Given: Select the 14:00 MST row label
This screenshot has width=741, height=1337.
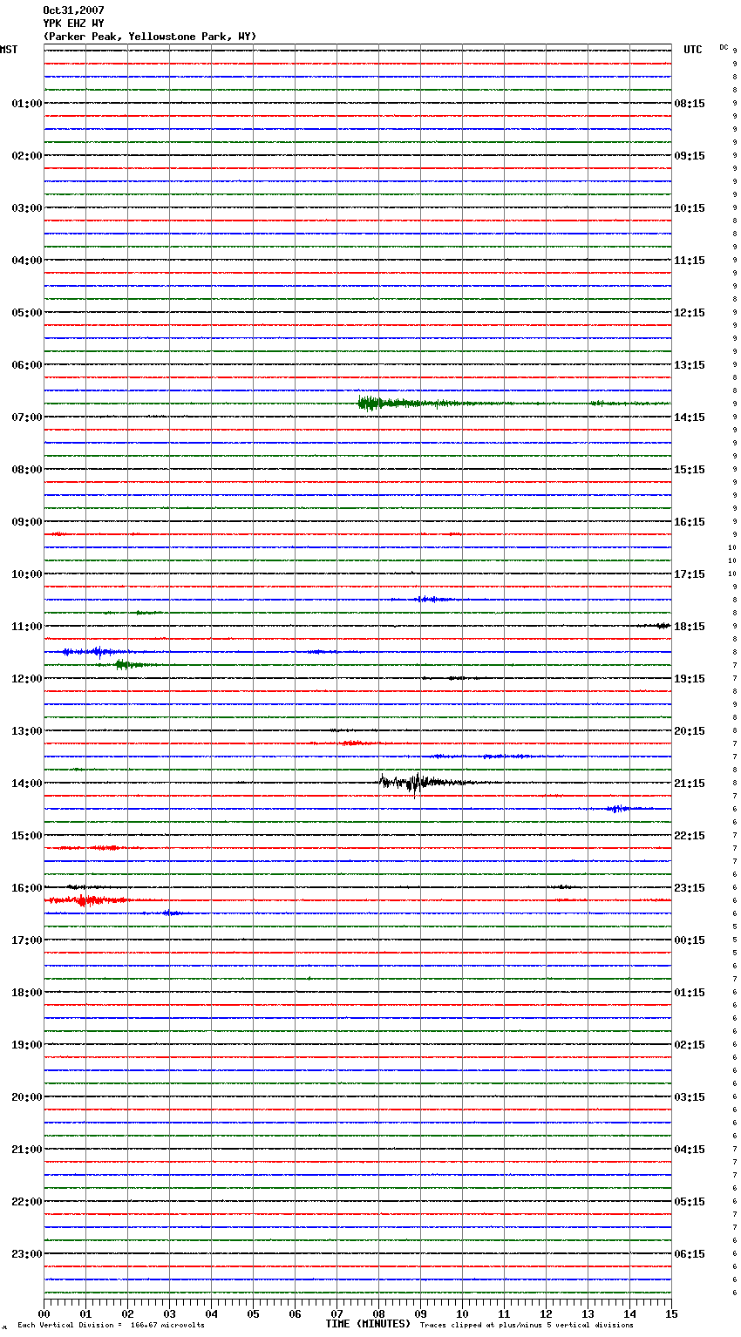Looking at the screenshot, I should click(x=27, y=783).
